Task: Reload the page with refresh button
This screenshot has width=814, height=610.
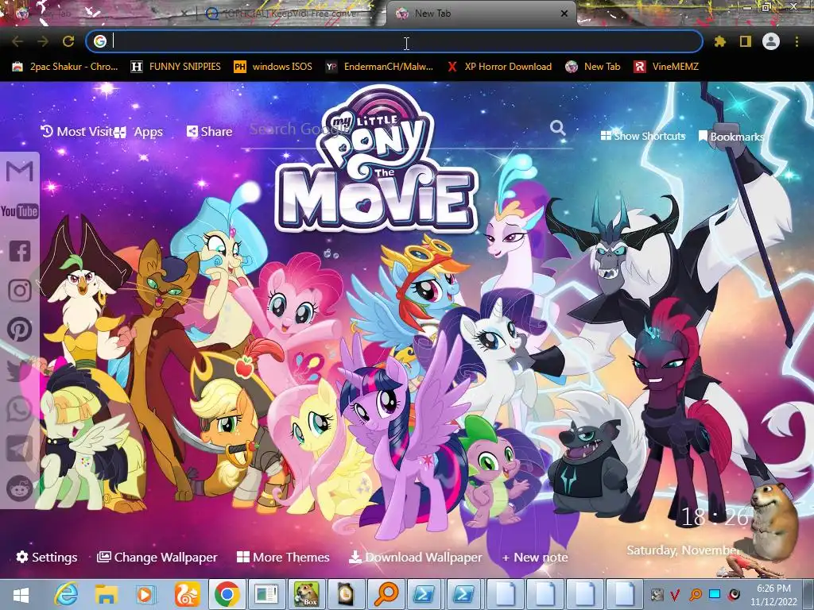Action: pyautogui.click(x=68, y=41)
